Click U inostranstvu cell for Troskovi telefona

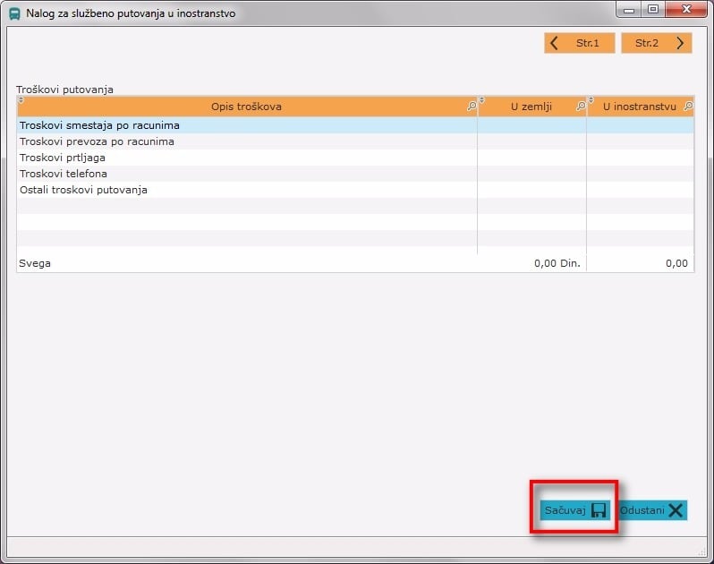pos(641,174)
